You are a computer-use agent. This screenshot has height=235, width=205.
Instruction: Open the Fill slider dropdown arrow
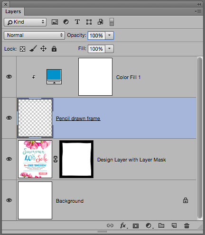tap(109, 49)
